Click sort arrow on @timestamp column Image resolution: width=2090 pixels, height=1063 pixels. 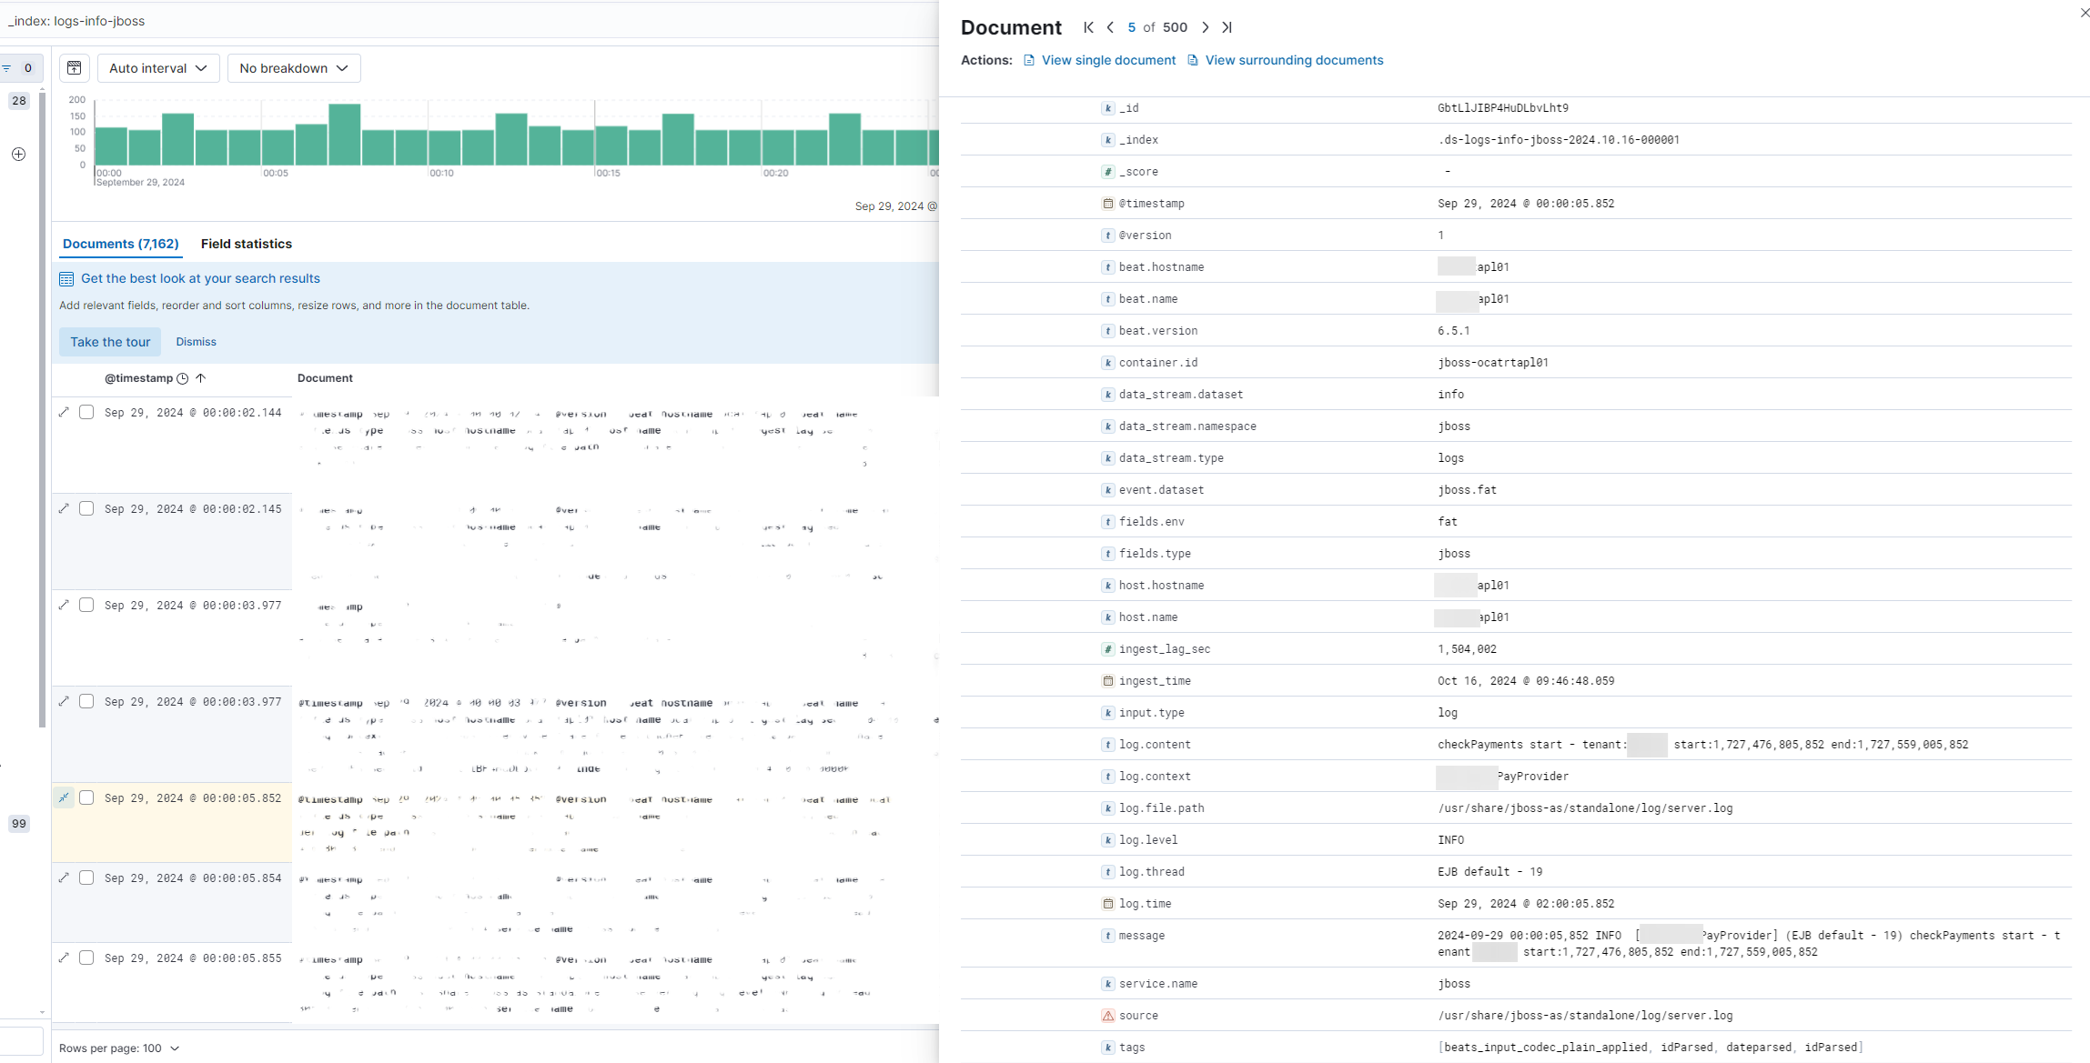pos(201,378)
